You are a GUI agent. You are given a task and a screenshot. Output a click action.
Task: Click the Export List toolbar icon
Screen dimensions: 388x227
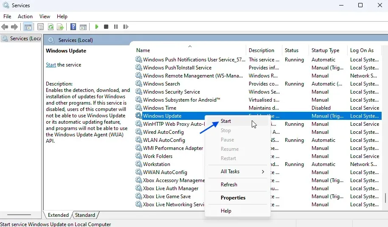(60, 27)
